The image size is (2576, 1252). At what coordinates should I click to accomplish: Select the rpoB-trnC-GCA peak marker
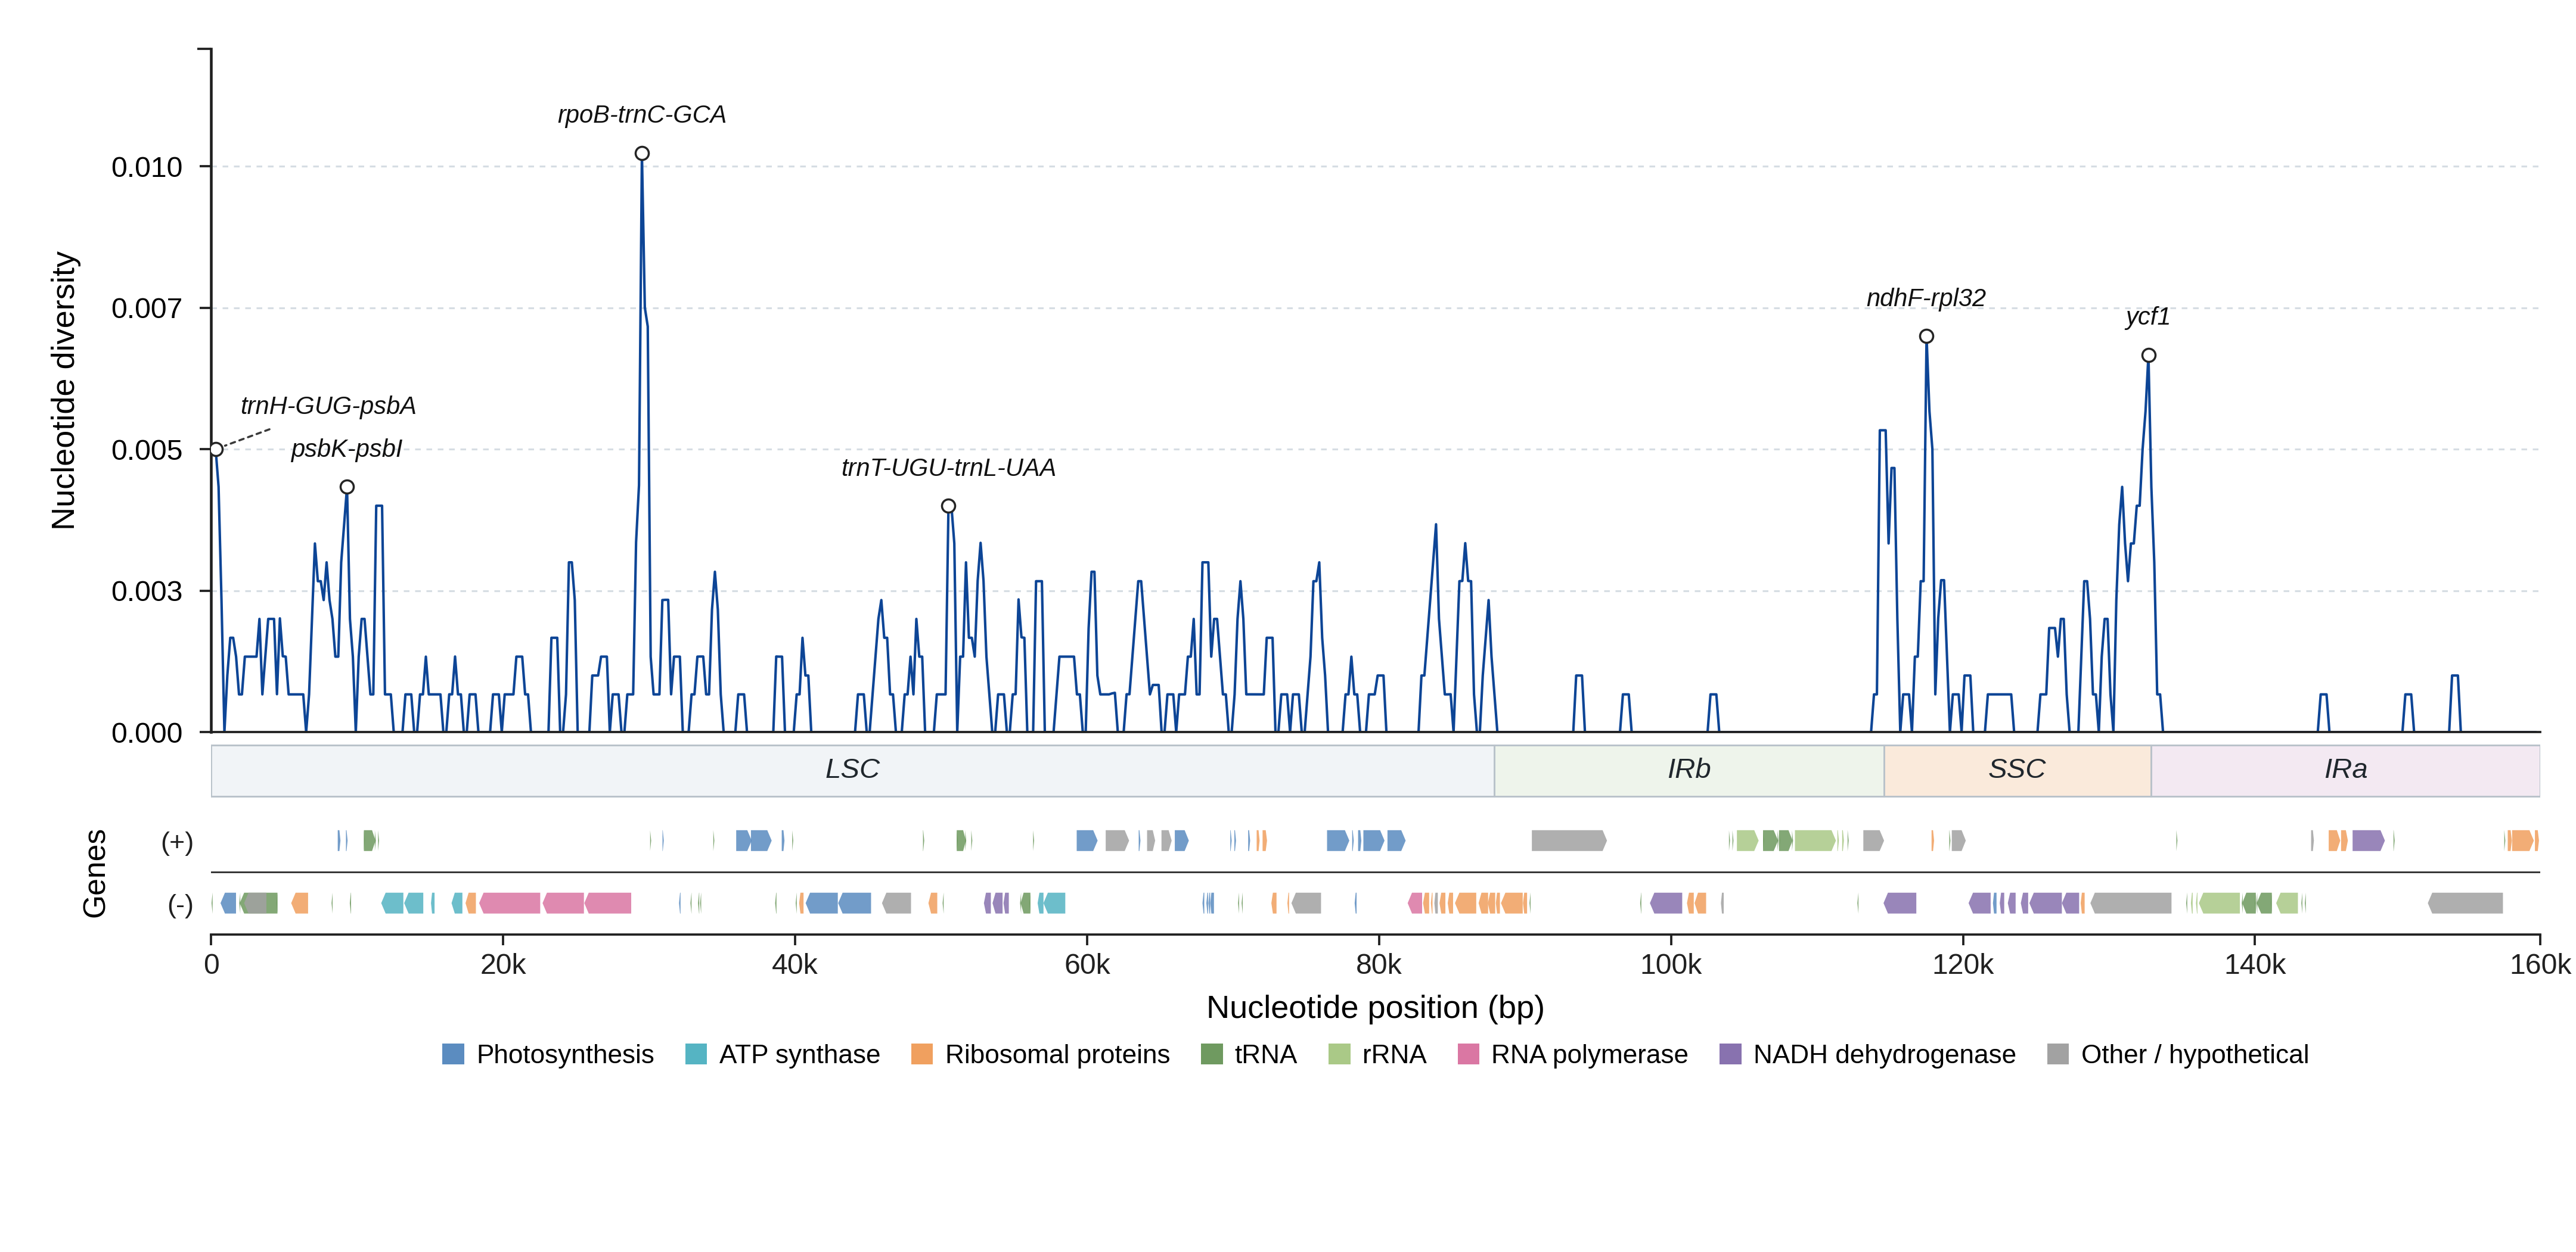click(x=642, y=153)
